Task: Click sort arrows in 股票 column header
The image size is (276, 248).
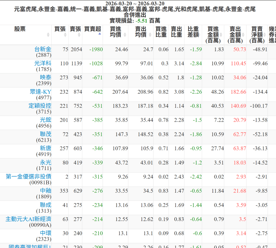Action: (x=48, y=35)
